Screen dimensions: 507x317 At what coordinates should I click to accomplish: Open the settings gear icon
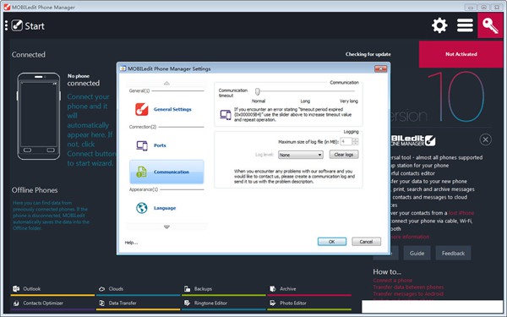[439, 25]
